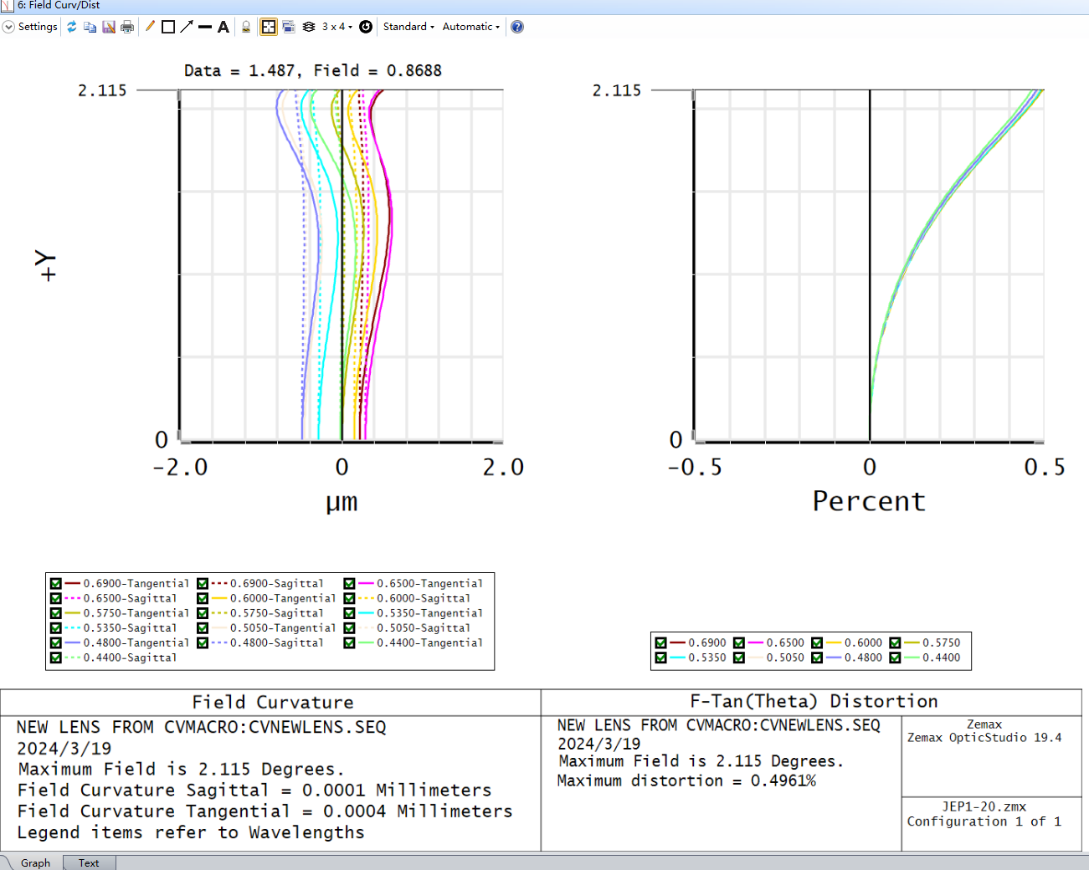The image size is (1089, 870).
Task: Click the F-Tan(Theta) Distortion heading
Action: point(814,702)
